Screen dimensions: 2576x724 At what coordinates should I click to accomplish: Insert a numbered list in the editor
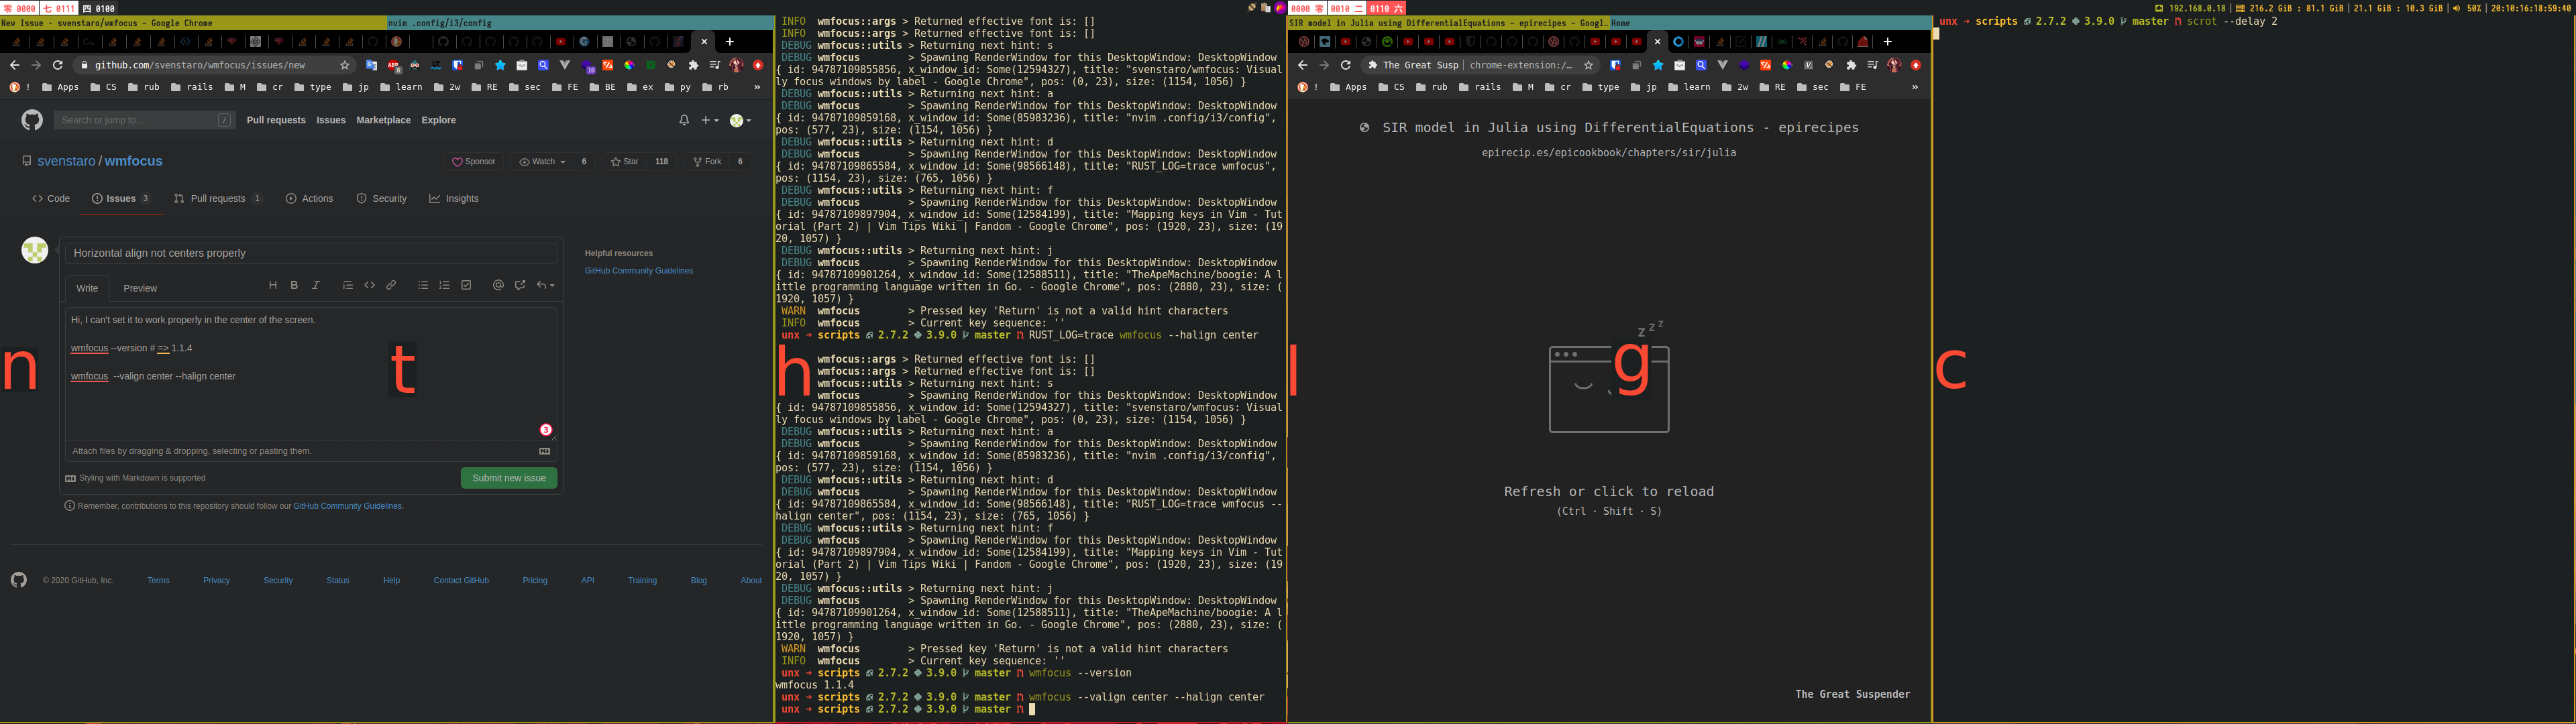[445, 285]
